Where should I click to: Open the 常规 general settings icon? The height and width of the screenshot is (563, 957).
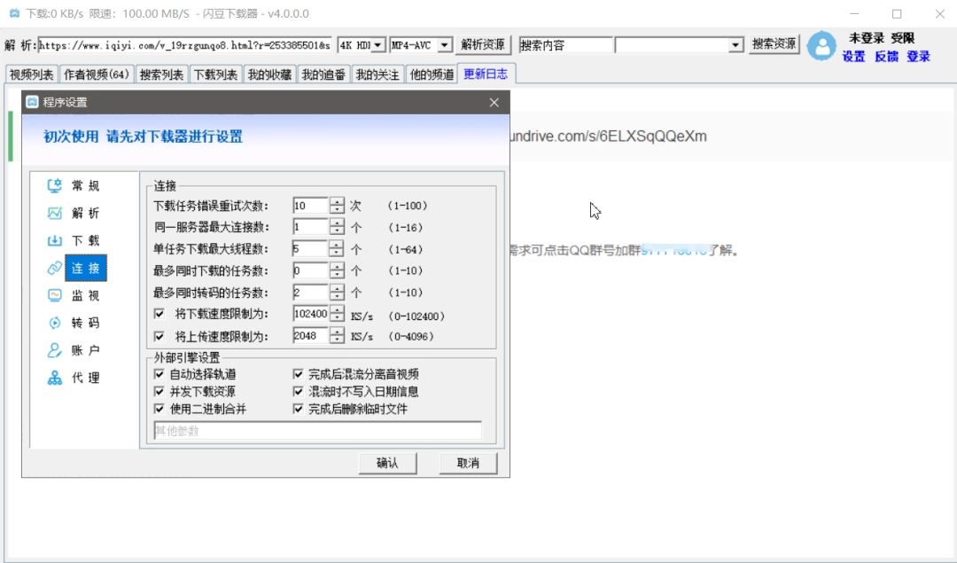[x=54, y=185]
